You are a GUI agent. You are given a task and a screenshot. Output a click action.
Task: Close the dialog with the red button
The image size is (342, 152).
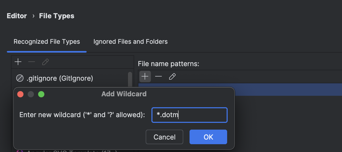[20, 94]
